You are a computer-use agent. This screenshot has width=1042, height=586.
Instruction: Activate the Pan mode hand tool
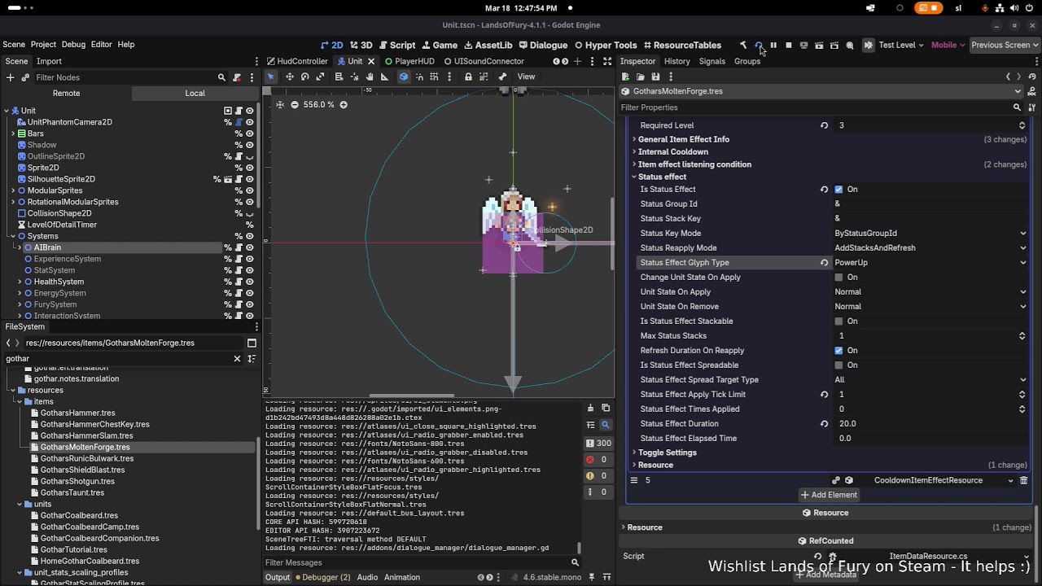(x=370, y=77)
